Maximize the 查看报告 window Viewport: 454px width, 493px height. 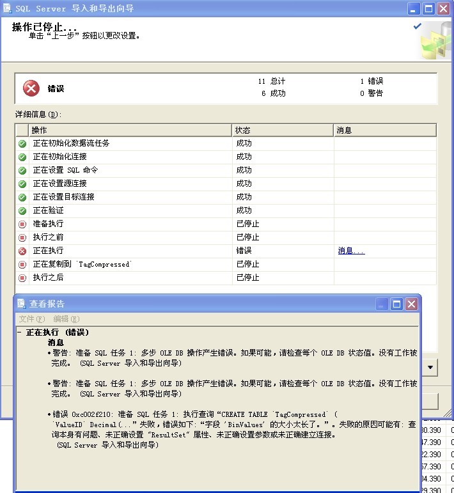[x=396, y=304]
